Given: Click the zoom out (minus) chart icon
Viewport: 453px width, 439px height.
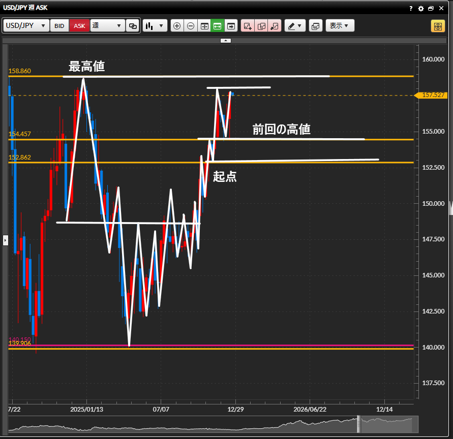Looking at the screenshot, I should point(191,26).
